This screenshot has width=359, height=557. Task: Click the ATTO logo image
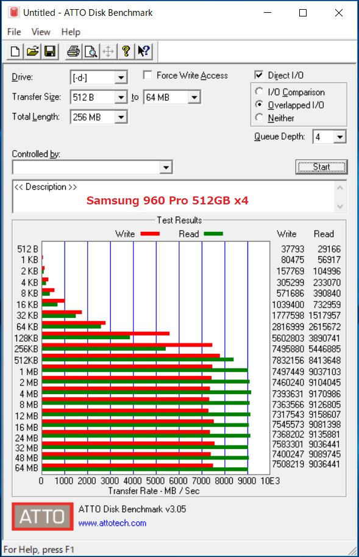[43, 516]
